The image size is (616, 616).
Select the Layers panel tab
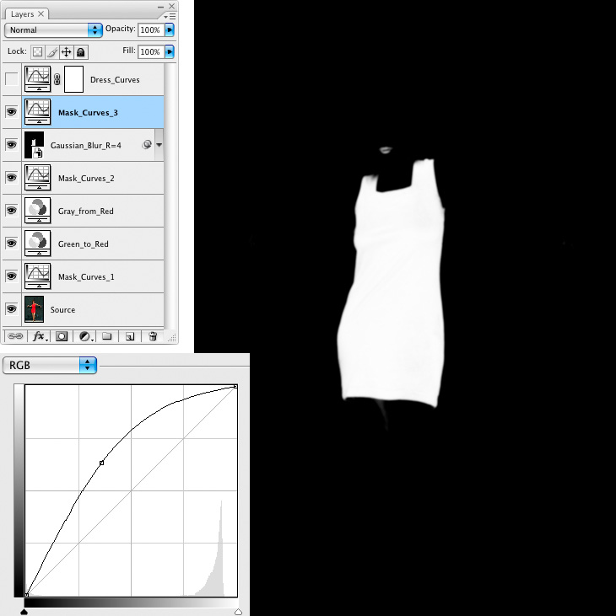coord(24,13)
